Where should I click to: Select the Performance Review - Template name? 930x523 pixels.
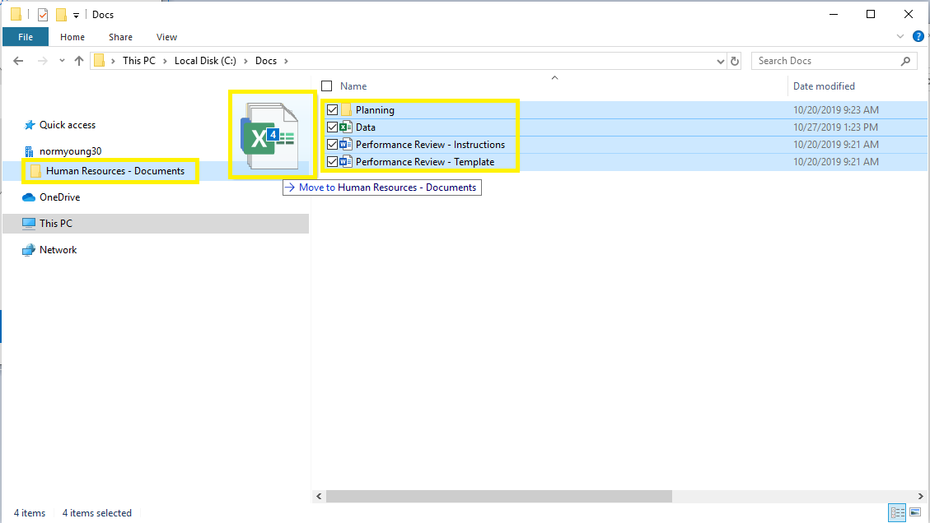tap(425, 162)
